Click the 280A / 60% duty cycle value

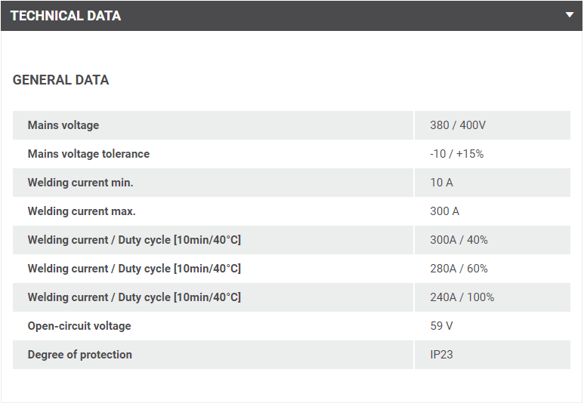click(x=459, y=269)
